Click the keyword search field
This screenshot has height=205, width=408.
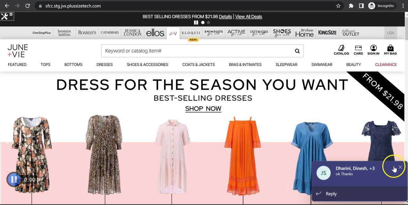click(x=197, y=51)
